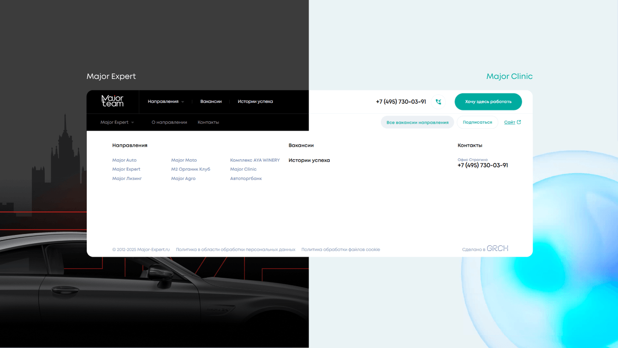Image resolution: width=618 pixels, height=348 pixels.
Task: Open the M2 Органик Клуб footer link
Action: pos(190,169)
